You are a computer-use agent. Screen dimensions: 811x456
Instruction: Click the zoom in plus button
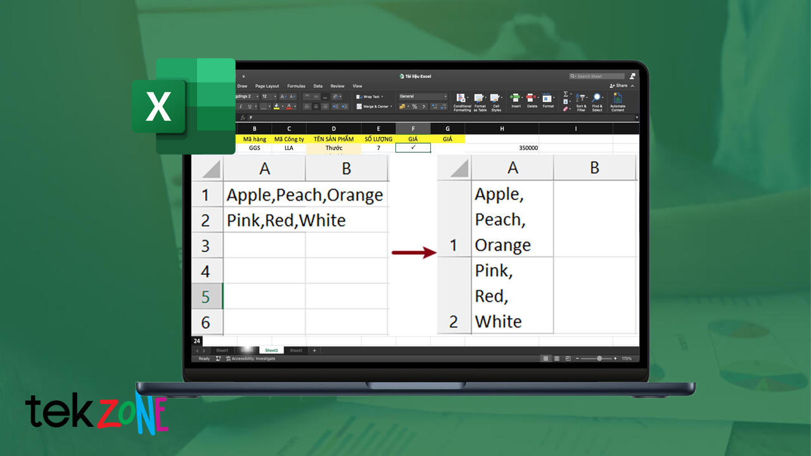615,358
